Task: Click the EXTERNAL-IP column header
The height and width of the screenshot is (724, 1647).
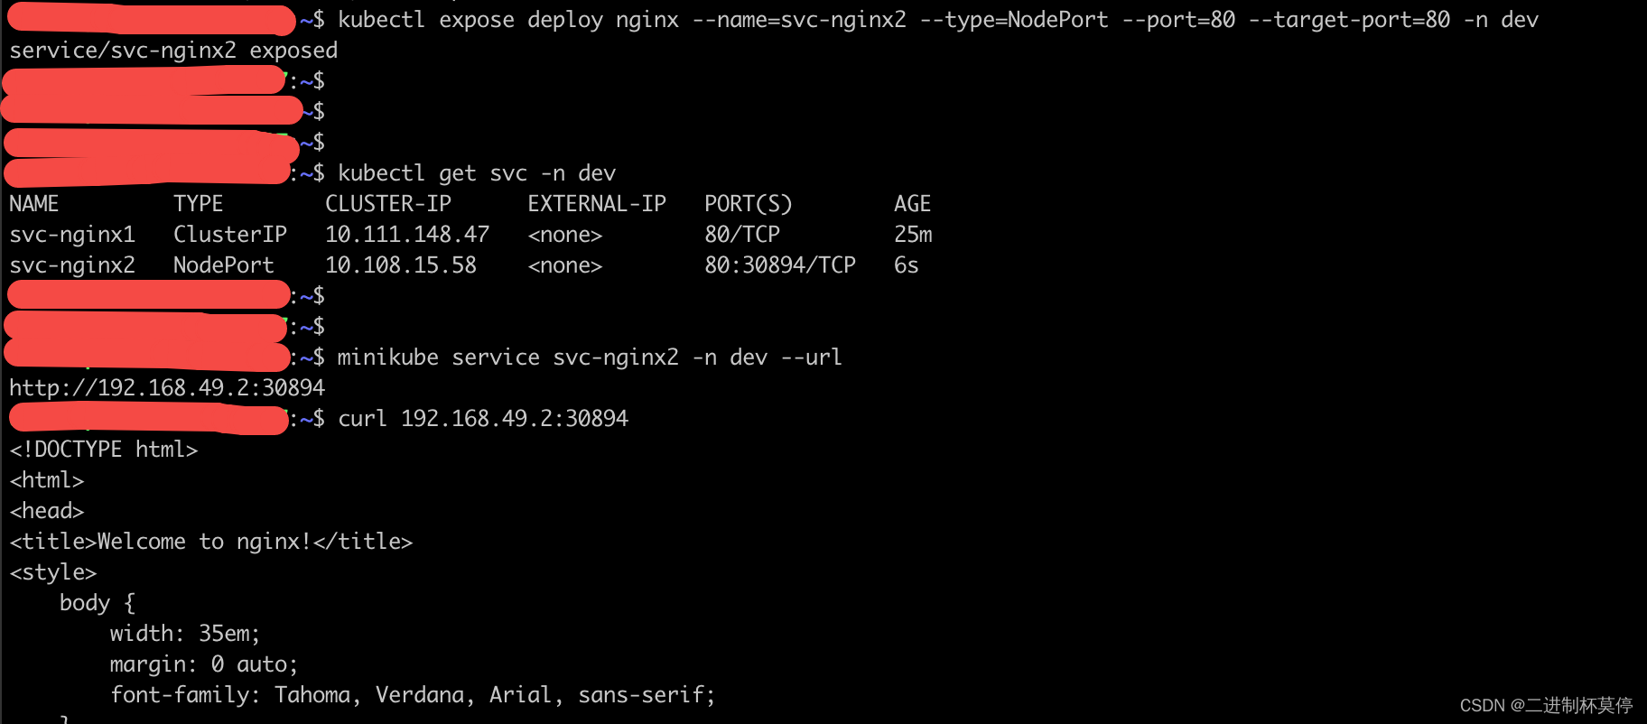Action: tap(597, 204)
